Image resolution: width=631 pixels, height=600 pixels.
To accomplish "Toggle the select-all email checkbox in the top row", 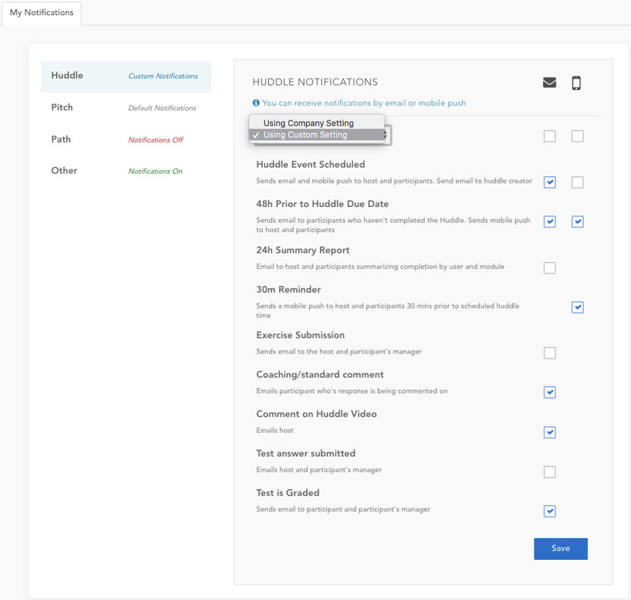I will 550,137.
